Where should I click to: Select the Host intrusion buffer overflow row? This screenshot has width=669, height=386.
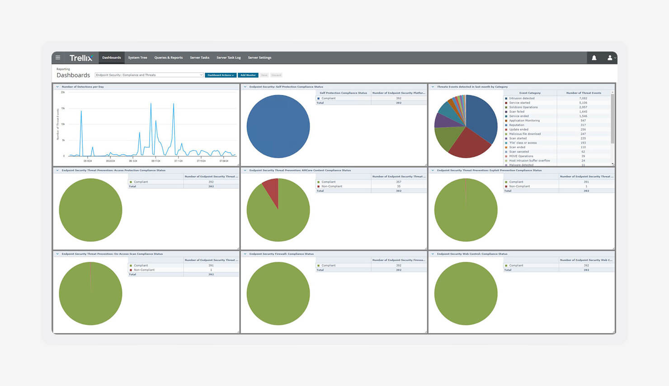[557, 161]
